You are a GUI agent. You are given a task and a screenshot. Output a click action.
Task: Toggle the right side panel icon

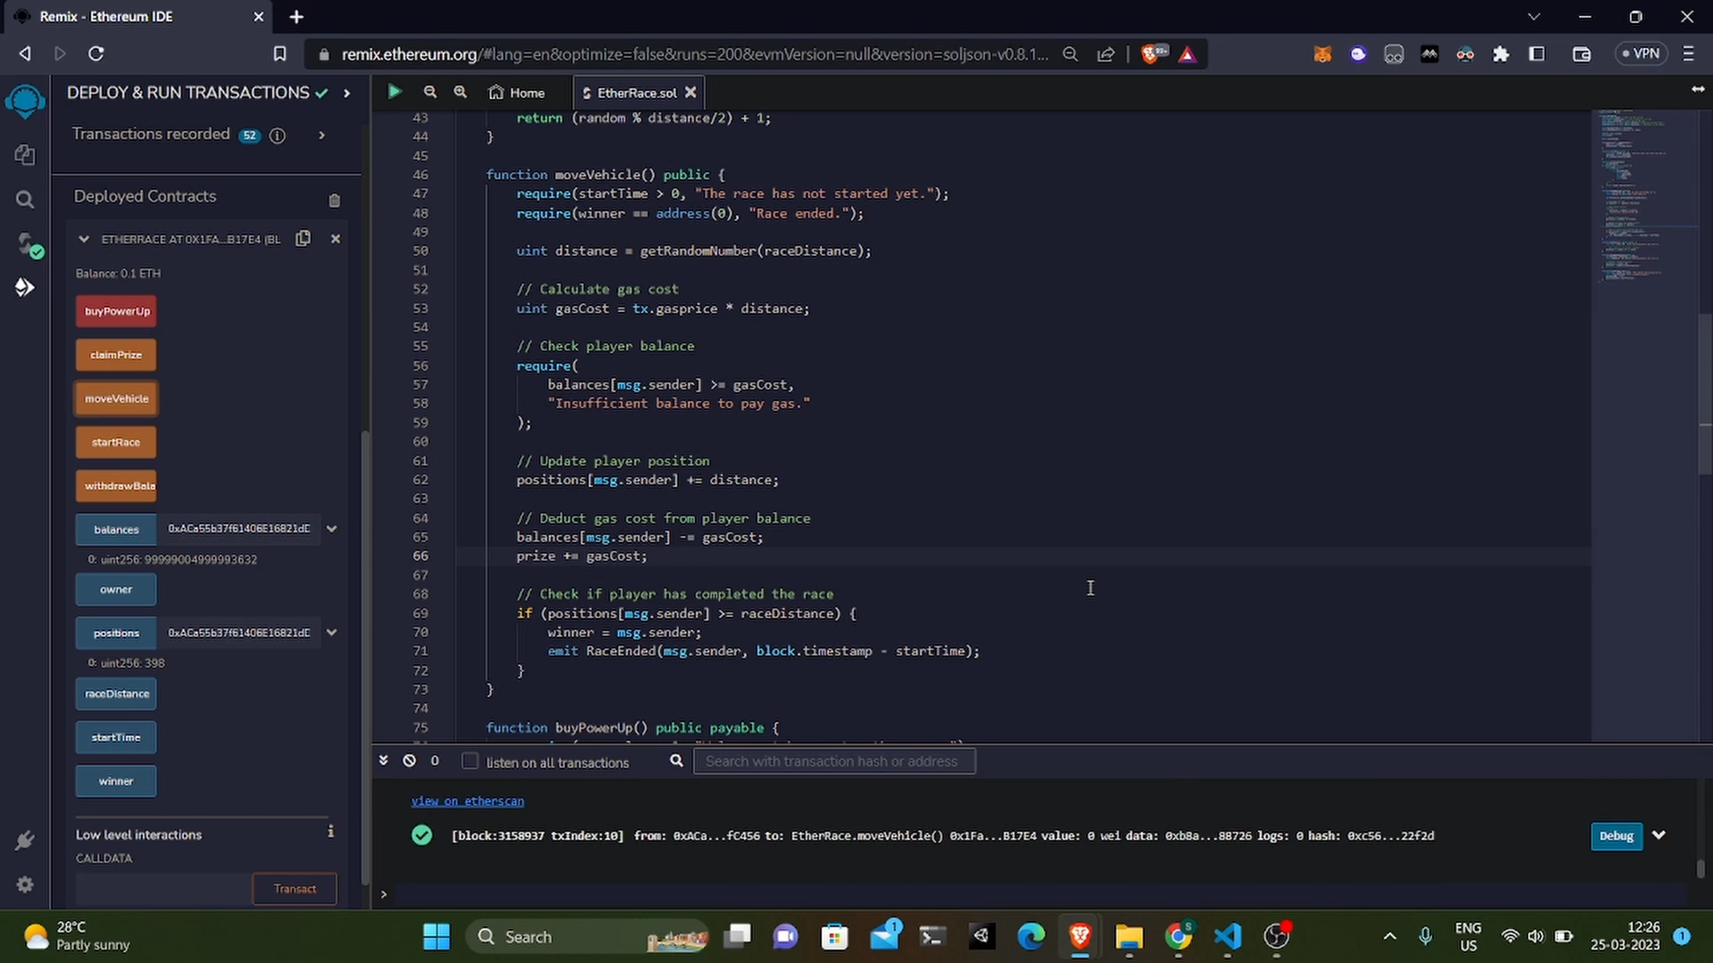pyautogui.click(x=1697, y=89)
